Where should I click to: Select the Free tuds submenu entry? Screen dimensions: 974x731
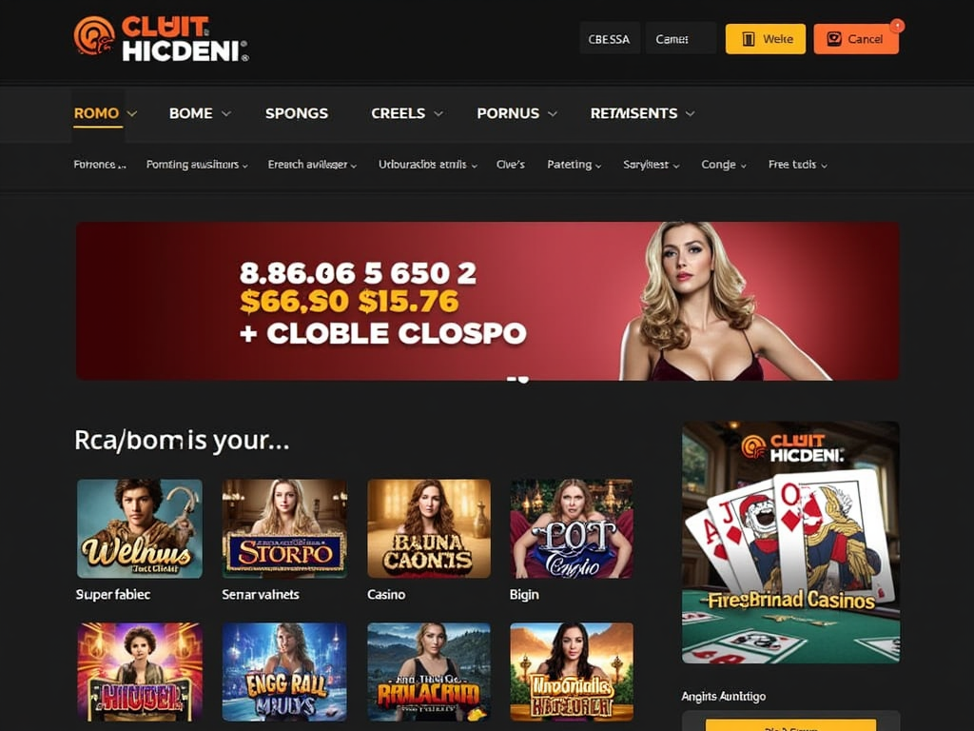coord(798,165)
